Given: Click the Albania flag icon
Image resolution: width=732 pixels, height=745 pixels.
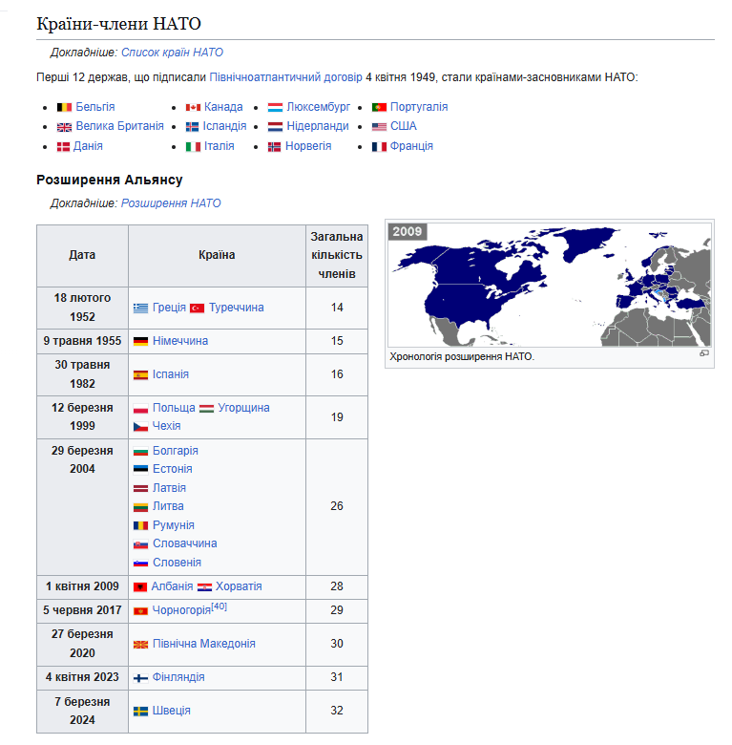Looking at the screenshot, I should (140, 587).
